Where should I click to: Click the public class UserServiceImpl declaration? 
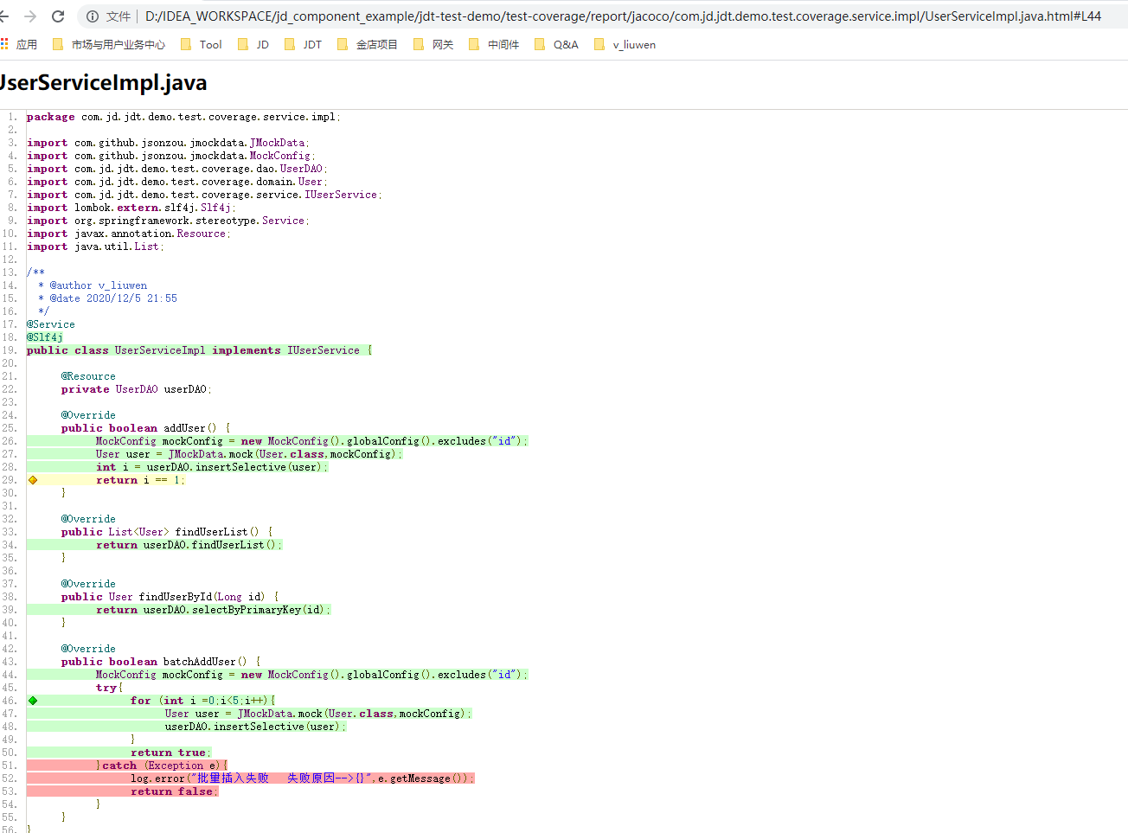coord(199,350)
